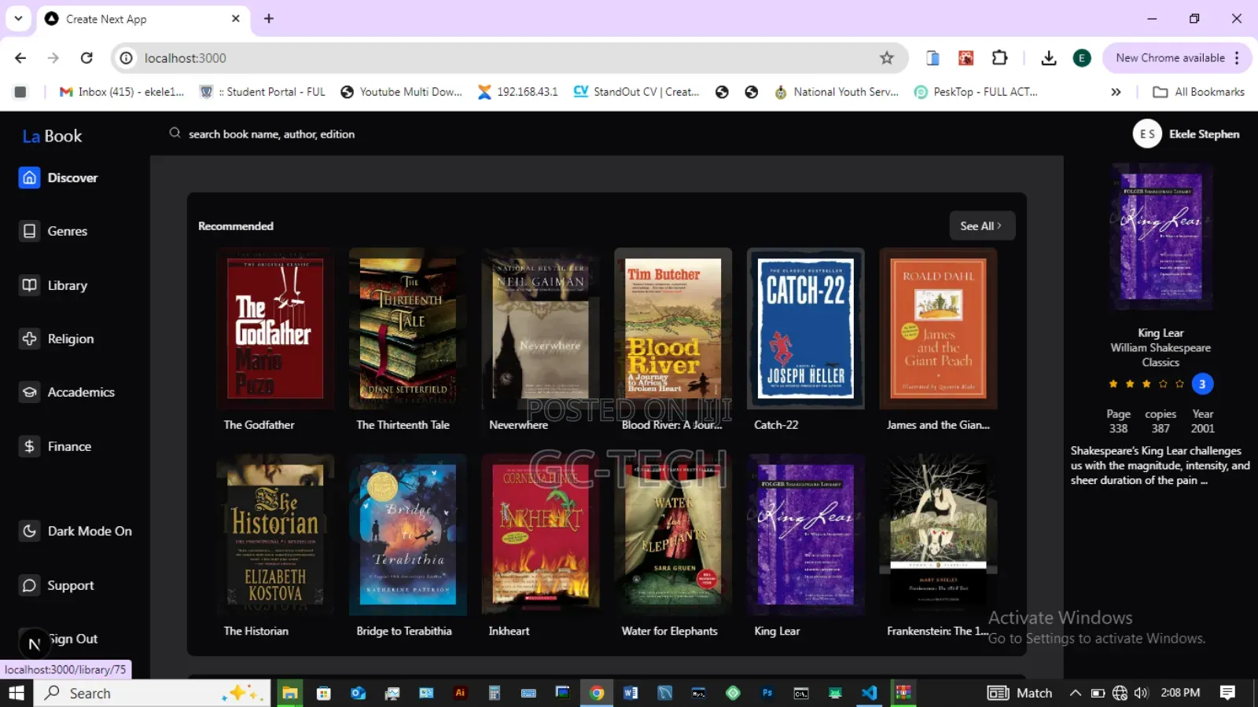The image size is (1258, 707).
Task: Open the volume control in tray
Action: (x=1142, y=693)
